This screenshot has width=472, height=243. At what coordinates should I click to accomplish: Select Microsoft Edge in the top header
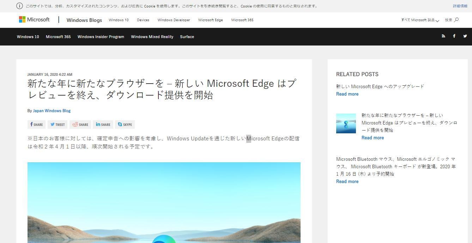(x=211, y=20)
